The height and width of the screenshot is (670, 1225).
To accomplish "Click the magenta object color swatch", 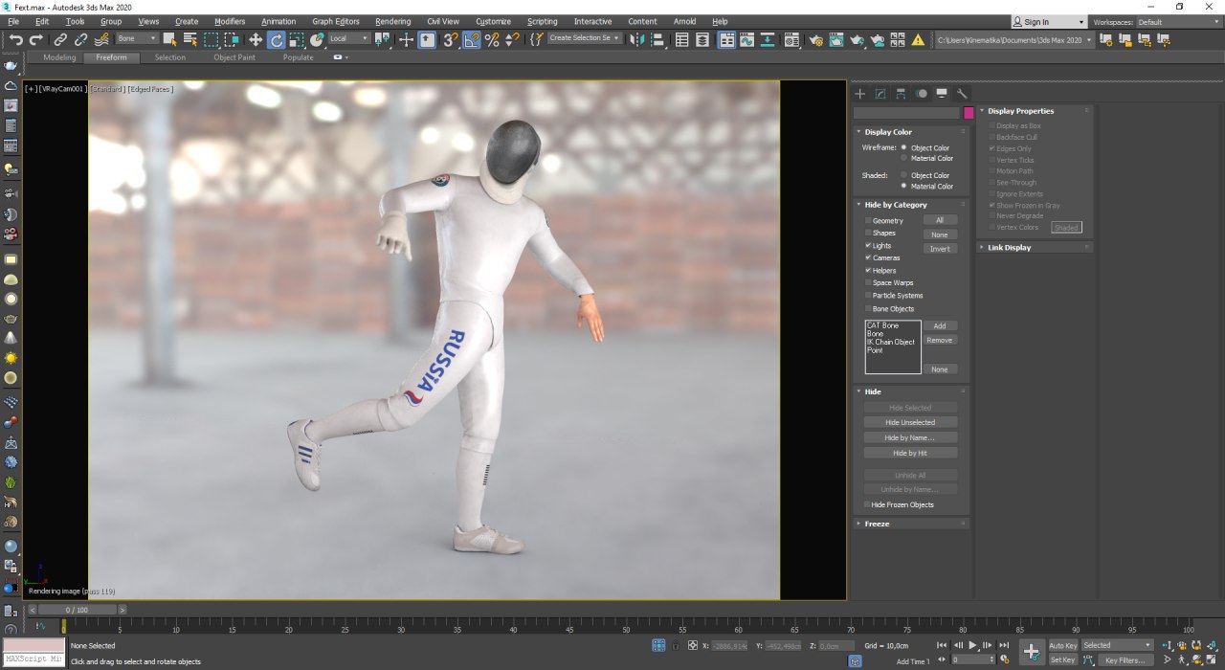I will tap(969, 113).
